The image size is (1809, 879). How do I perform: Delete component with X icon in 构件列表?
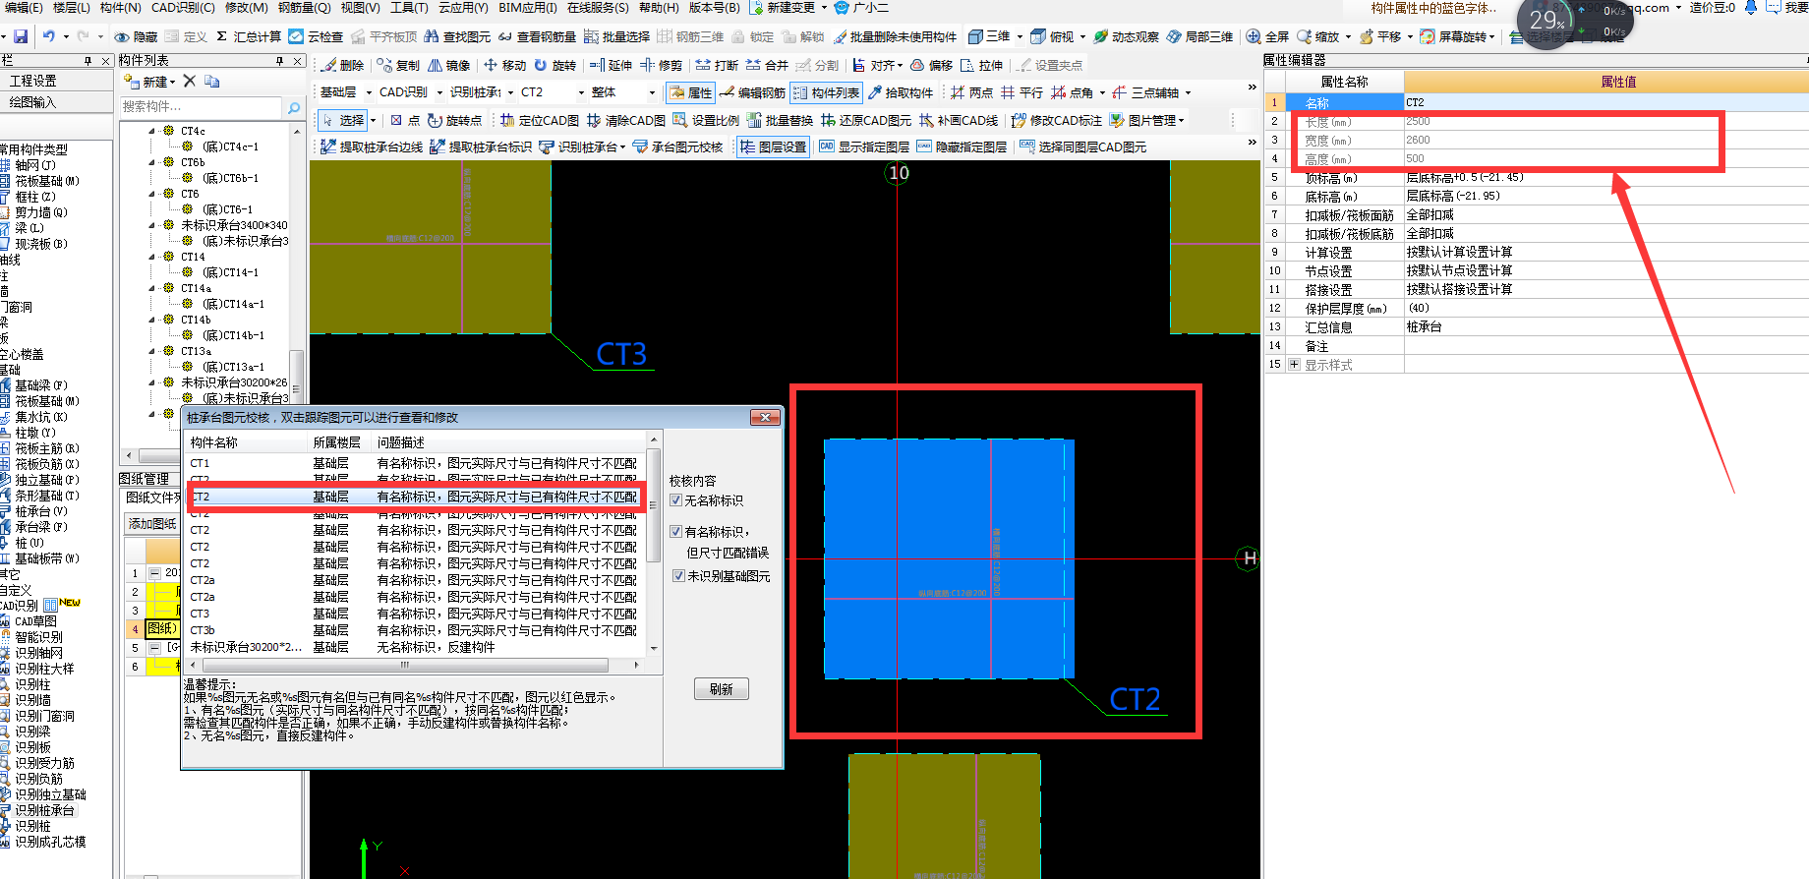(x=190, y=81)
